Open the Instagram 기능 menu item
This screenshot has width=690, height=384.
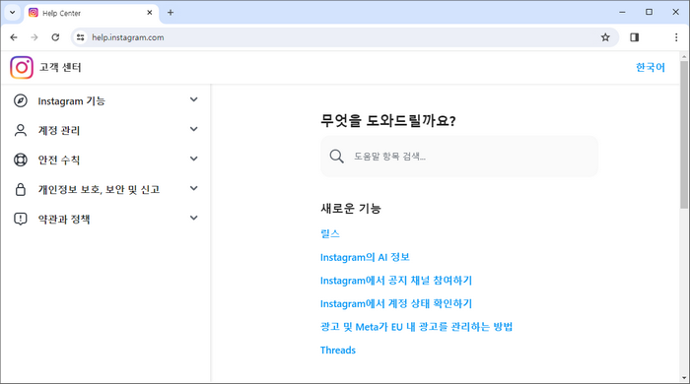(105, 100)
